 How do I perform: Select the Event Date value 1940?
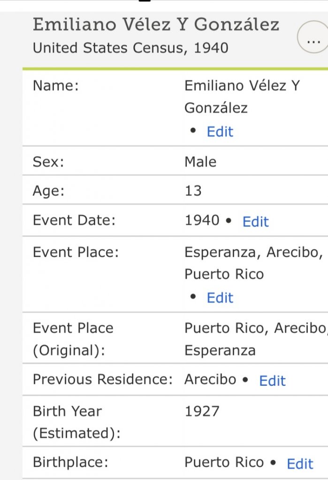[x=202, y=220]
